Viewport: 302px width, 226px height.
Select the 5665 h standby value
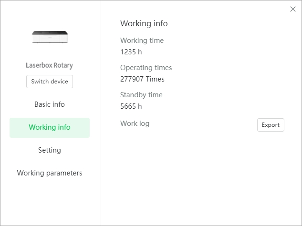[131, 106]
